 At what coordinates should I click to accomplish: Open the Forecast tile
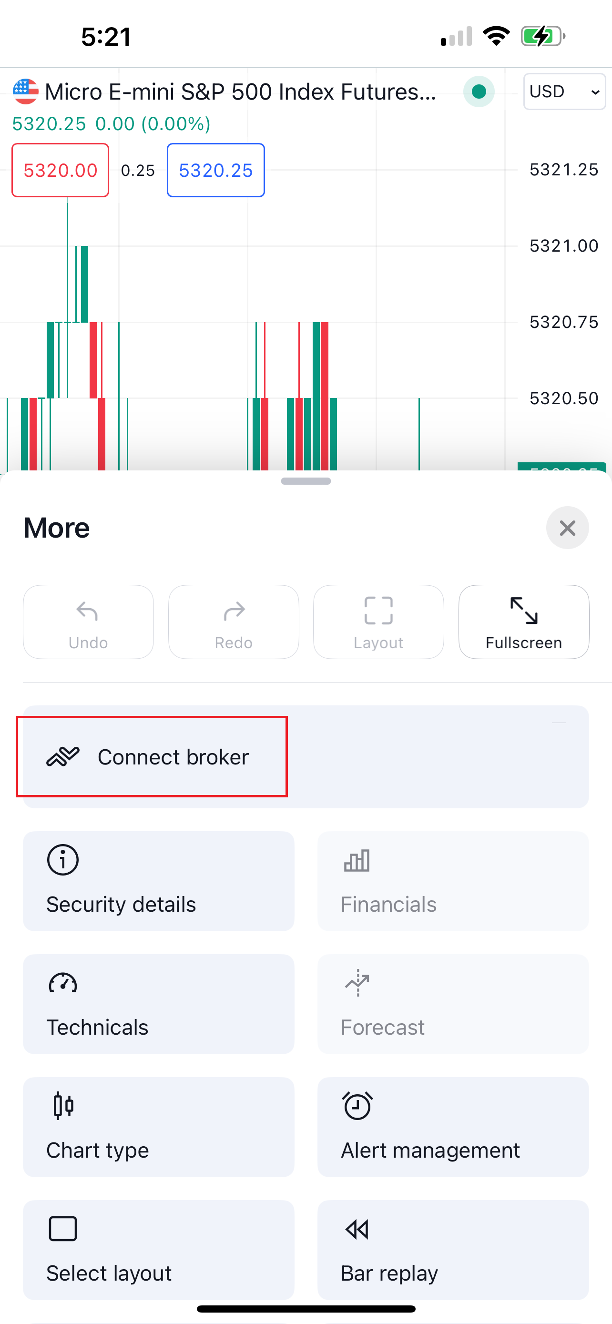pyautogui.click(x=453, y=1004)
